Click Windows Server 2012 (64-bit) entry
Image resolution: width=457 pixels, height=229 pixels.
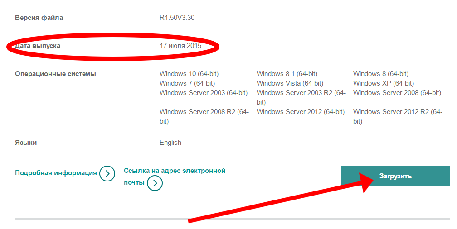coord(301,112)
